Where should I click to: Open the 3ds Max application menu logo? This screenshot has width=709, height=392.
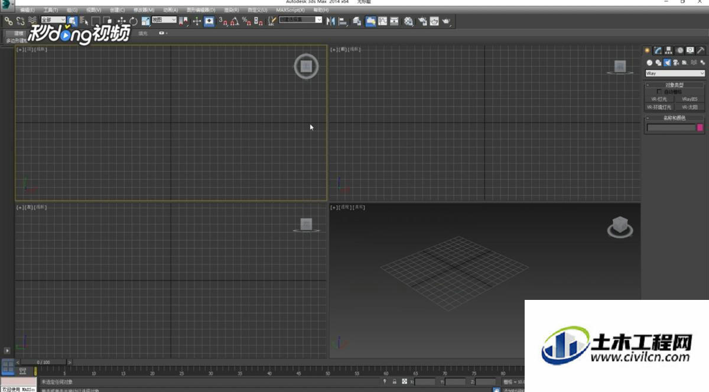point(6,6)
